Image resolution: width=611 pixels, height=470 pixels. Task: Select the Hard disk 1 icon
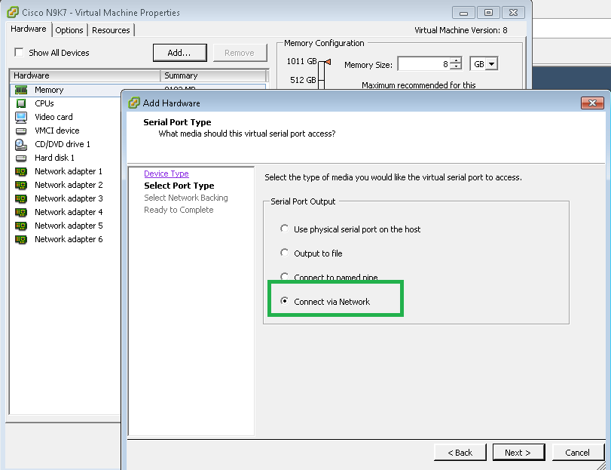(x=21, y=158)
